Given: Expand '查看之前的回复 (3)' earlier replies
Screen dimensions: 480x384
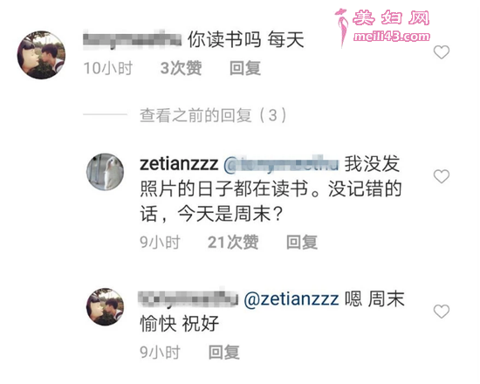Looking at the screenshot, I should point(213,115).
